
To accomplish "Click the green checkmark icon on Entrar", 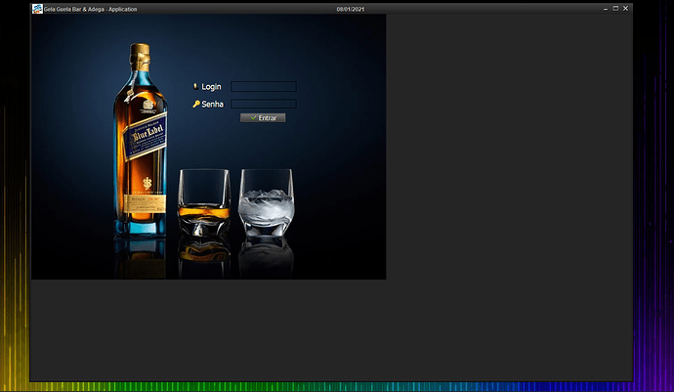I will [253, 118].
